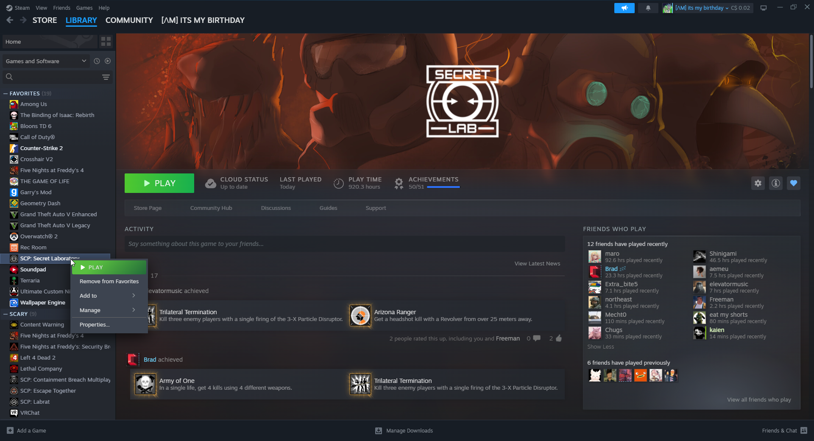Collapse the SCARY category
Viewport: 814px width, 441px height.
pyautogui.click(x=6, y=314)
